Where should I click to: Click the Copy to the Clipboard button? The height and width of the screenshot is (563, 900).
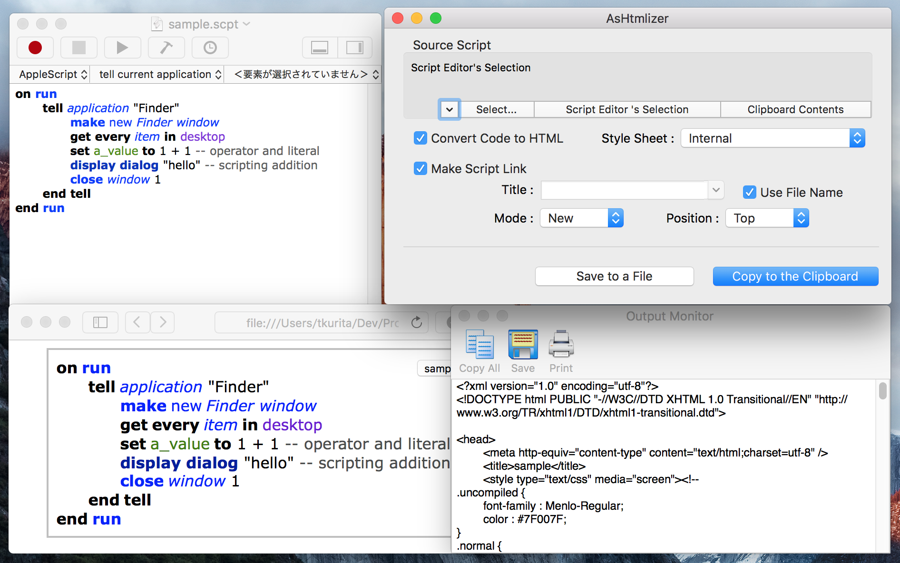795,276
